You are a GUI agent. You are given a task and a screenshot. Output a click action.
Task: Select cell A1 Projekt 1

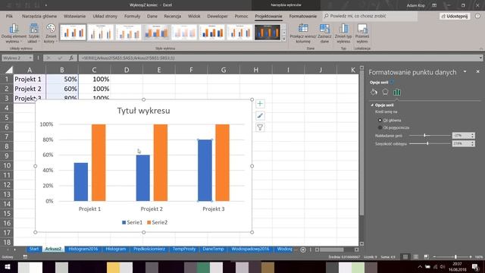click(x=30, y=79)
